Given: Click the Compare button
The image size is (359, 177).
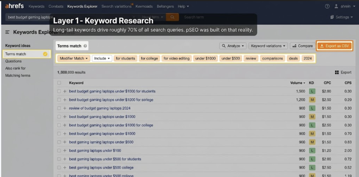Looking at the screenshot, I should pos(303,46).
